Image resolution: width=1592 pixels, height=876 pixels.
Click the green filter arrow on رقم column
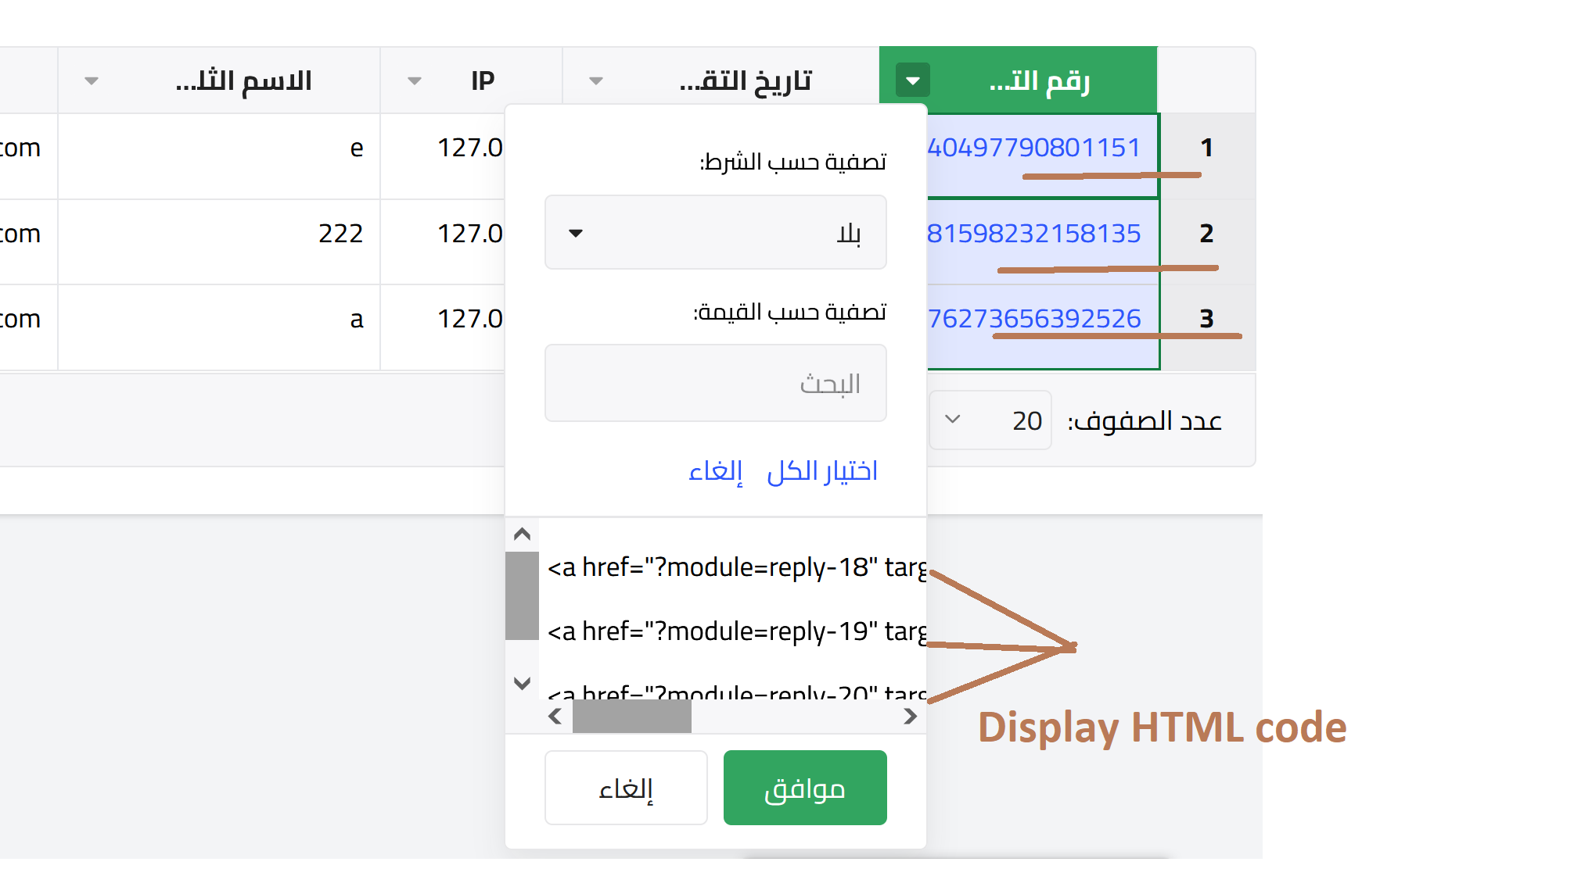point(912,80)
